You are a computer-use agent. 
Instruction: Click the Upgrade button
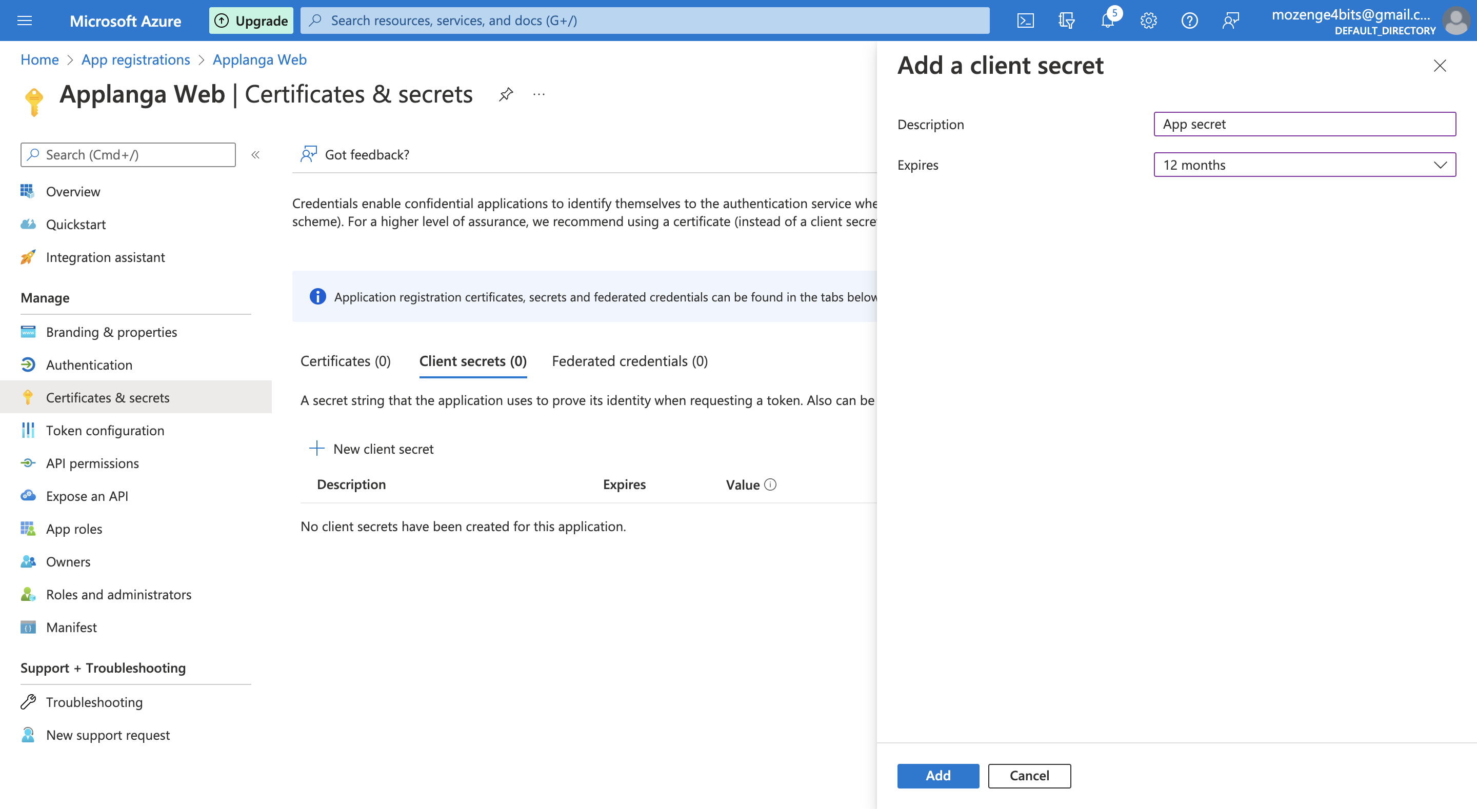pos(251,21)
